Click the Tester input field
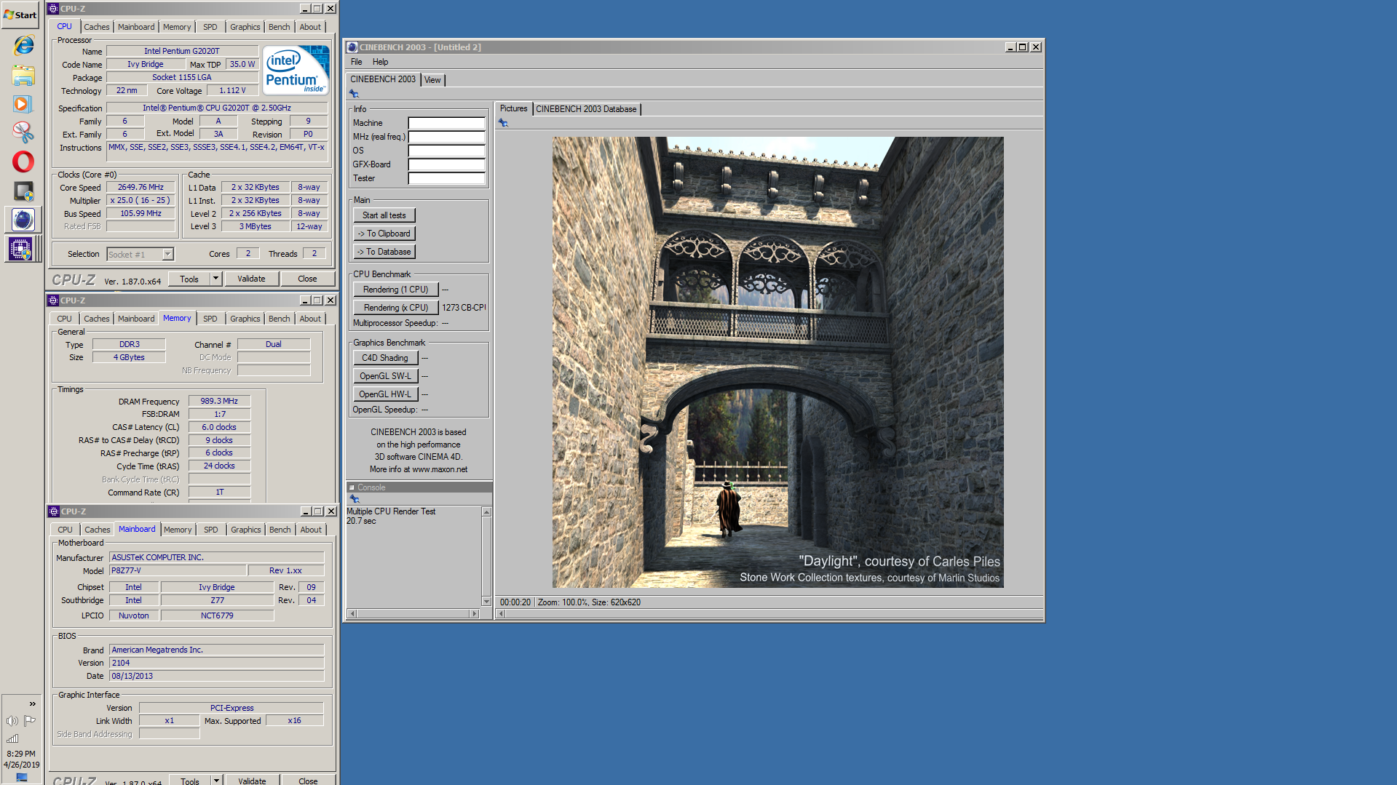 [446, 178]
